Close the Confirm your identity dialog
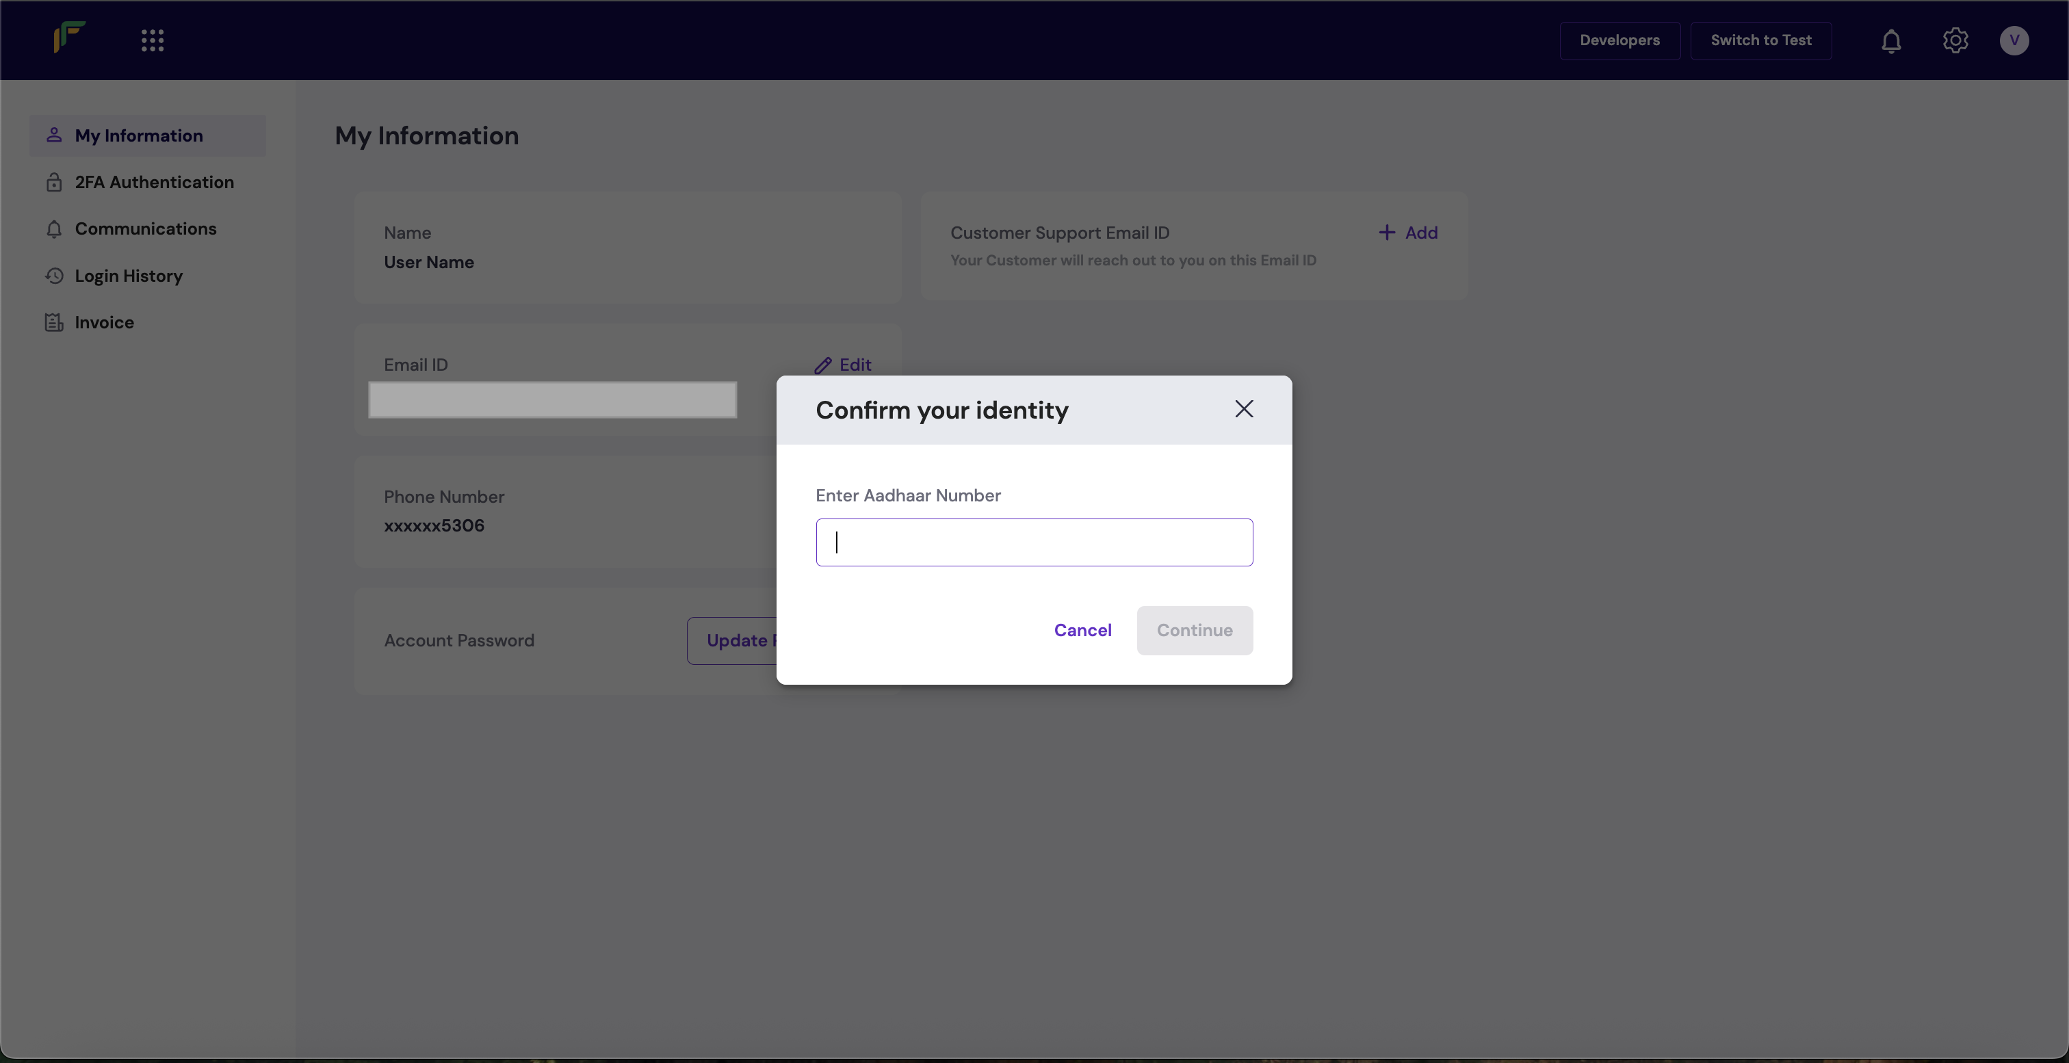Screen dimensions: 2069x1063 (1243, 410)
